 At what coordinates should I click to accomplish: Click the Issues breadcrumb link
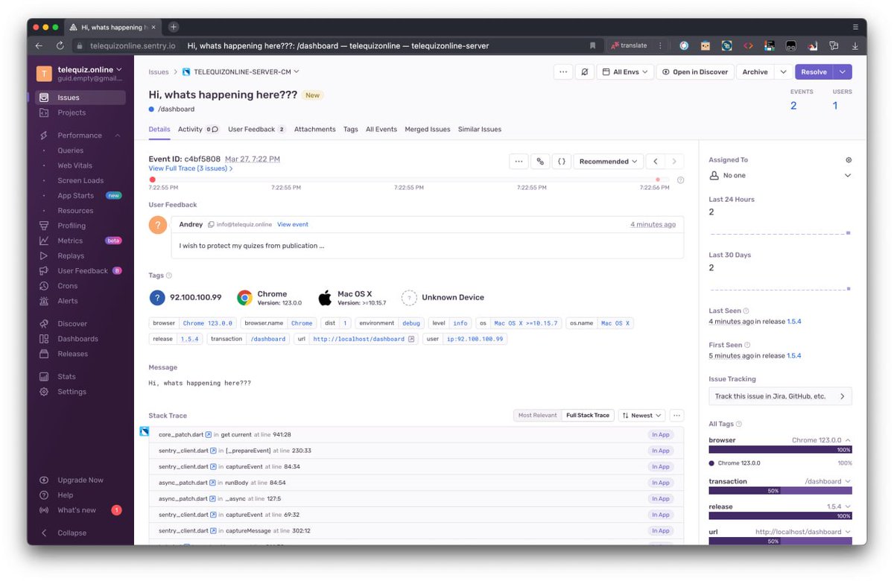[x=159, y=72]
